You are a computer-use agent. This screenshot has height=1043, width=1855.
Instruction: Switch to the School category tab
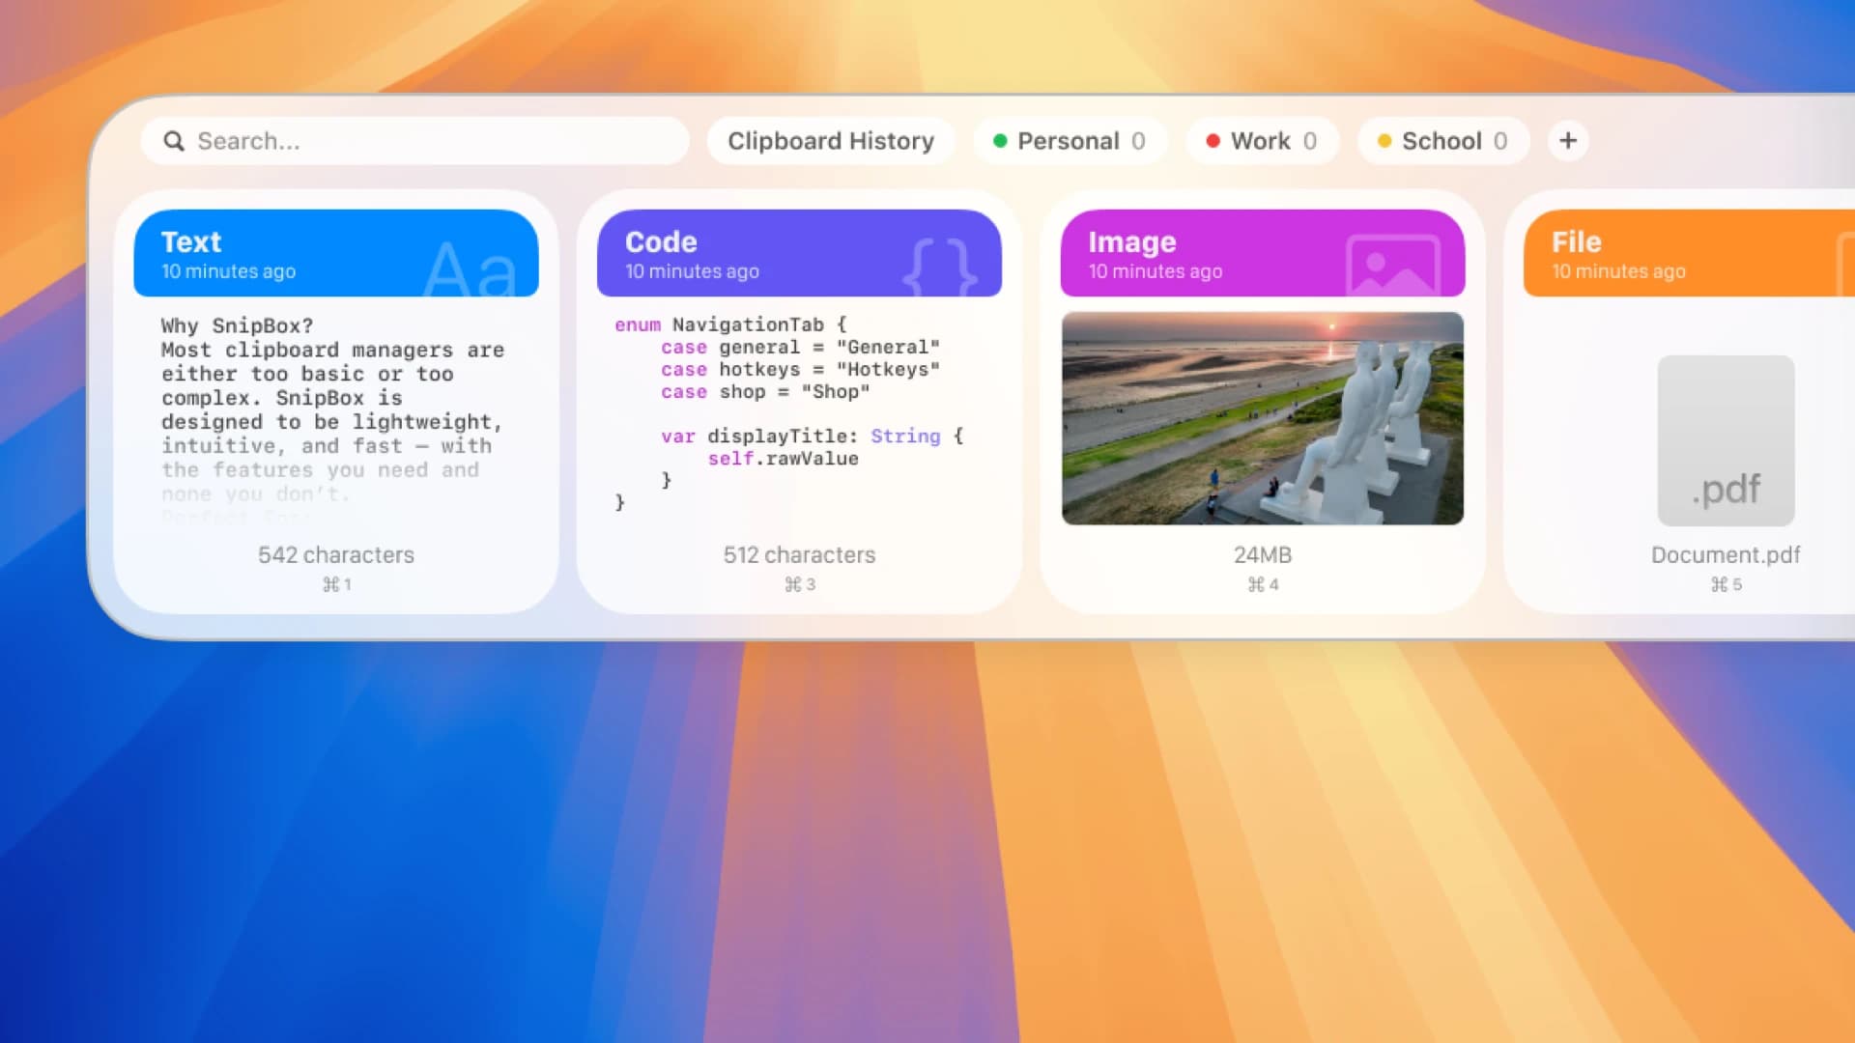1443,141
